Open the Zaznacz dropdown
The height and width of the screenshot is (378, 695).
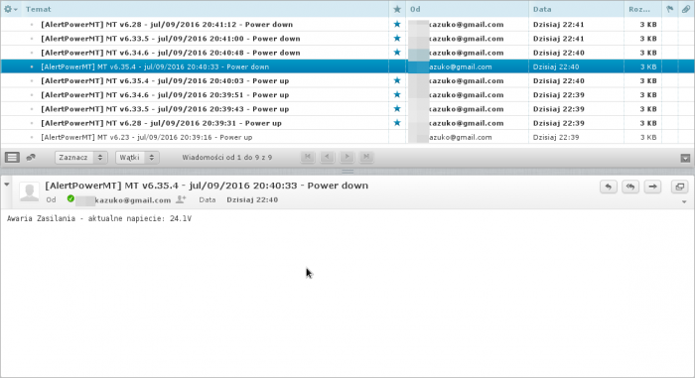[81, 158]
